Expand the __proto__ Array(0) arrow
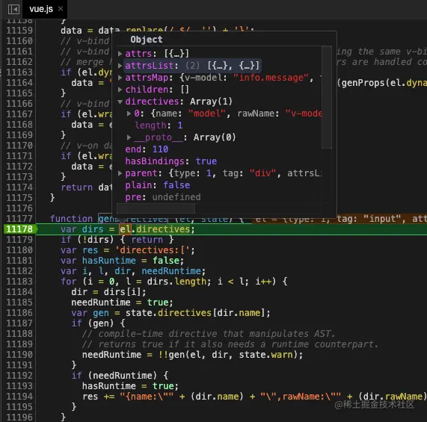The height and width of the screenshot is (422, 427). pyautogui.click(x=129, y=137)
